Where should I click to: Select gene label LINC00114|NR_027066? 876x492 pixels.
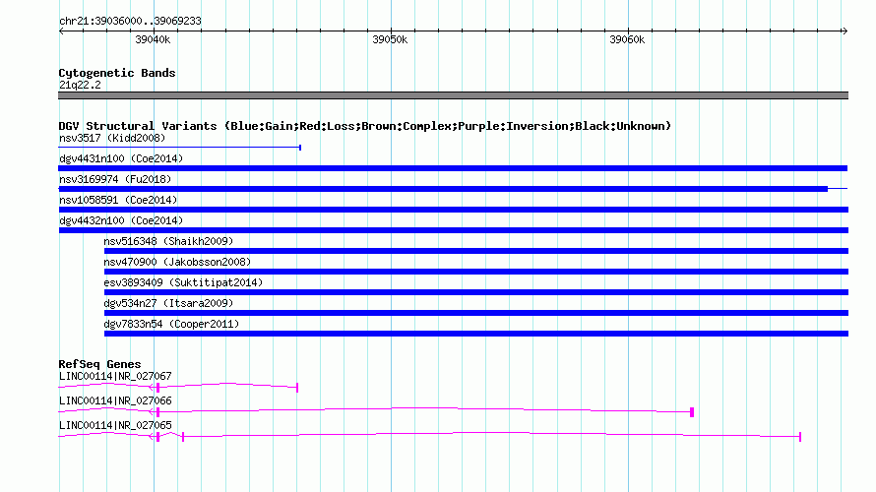tap(115, 400)
